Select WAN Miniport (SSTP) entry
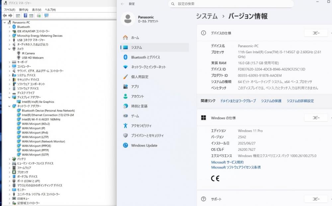332x206 pixels. click(36, 155)
